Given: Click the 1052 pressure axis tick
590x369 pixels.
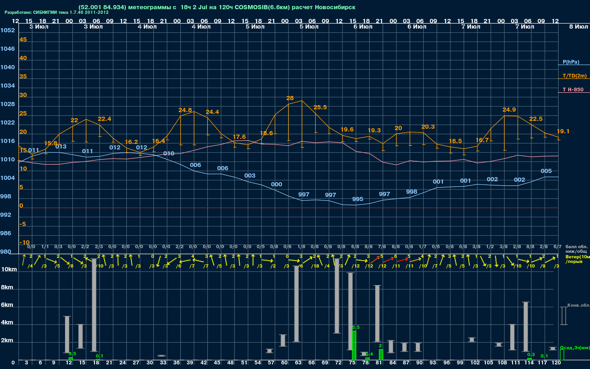Looking at the screenshot, I should coord(7,30).
